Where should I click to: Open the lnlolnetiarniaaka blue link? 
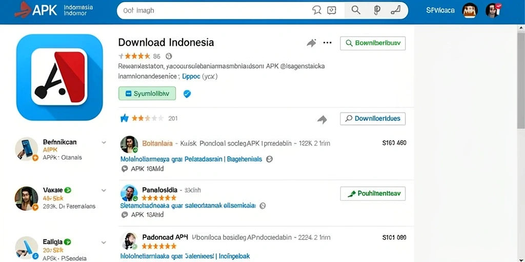[185, 256]
